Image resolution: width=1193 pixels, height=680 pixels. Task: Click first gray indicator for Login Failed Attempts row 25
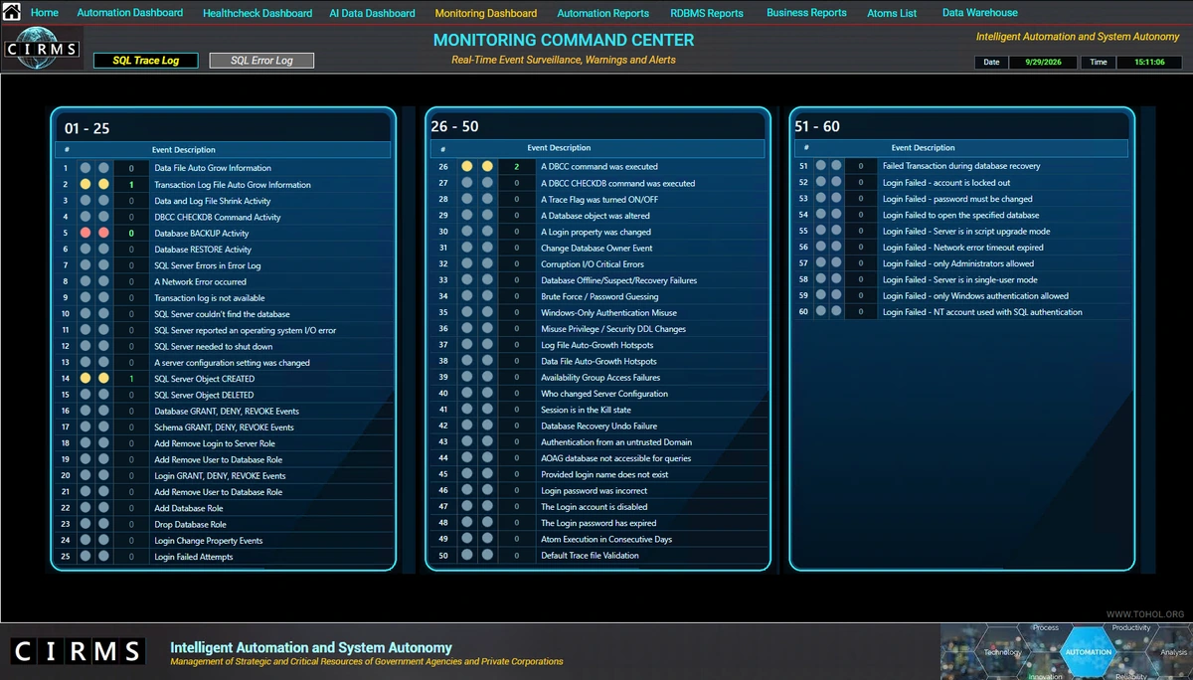(x=85, y=557)
